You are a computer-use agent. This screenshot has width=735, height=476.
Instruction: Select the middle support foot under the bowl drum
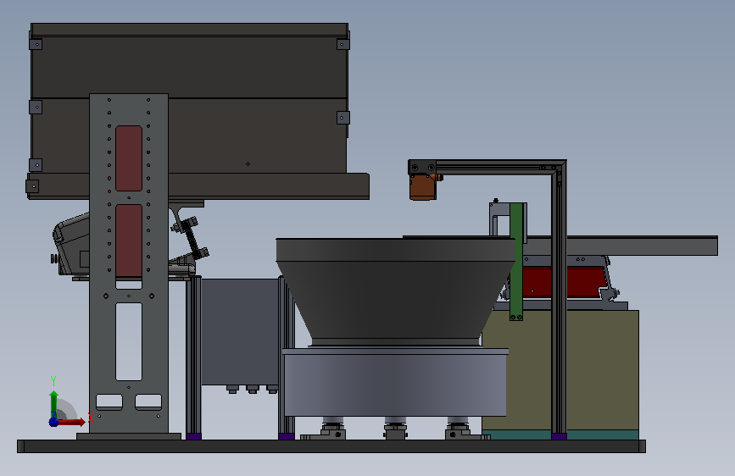click(395, 430)
